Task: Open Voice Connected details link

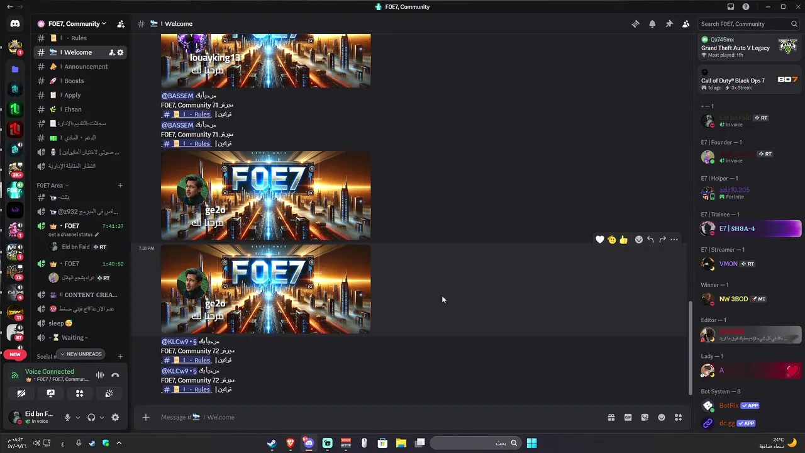Action: coord(50,372)
